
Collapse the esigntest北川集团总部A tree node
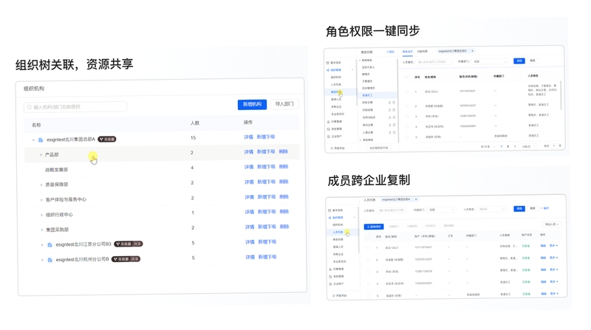[33, 140]
